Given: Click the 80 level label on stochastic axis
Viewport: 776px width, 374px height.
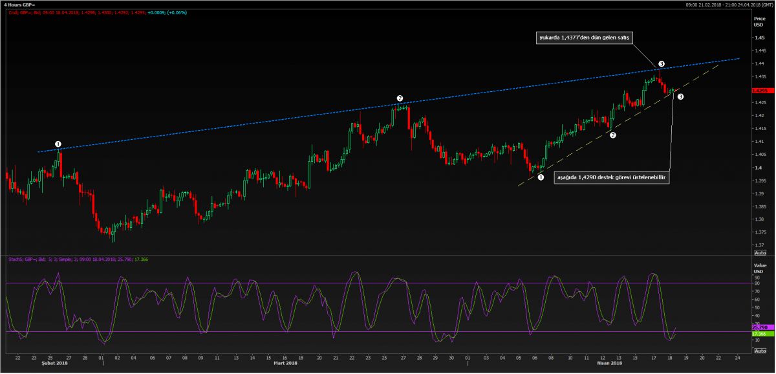Looking at the screenshot, I should tap(756, 283).
